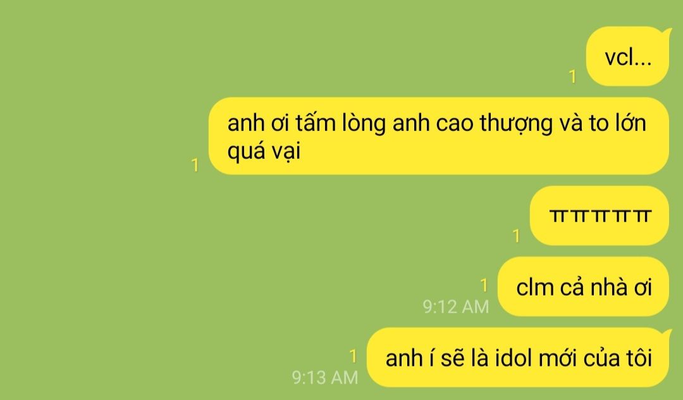Click the pointed tail of the "vcl..." bubble
683x400 pixels.
pos(667,32)
